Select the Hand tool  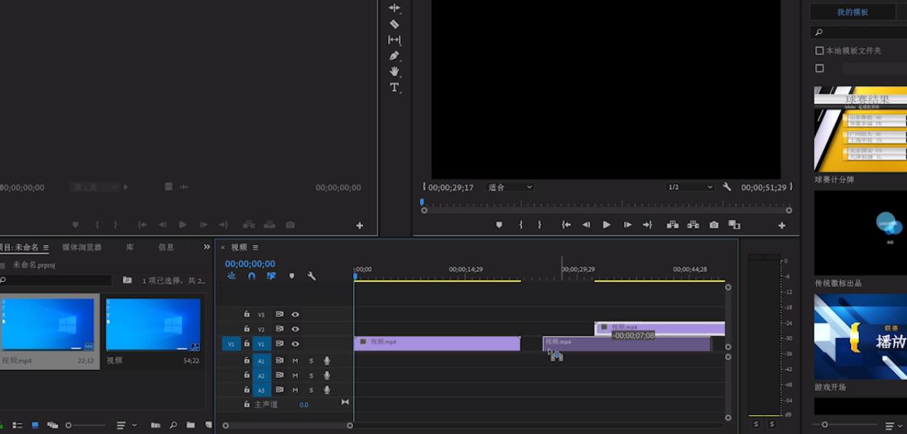tap(395, 71)
